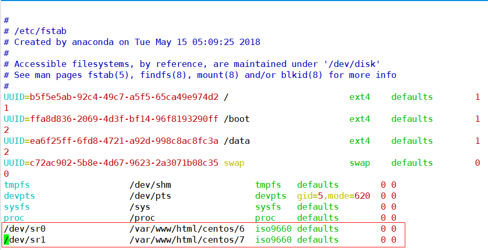Click the '/dev/sr1' device entry
This screenshot has width=488, height=250.
(x=25, y=240)
